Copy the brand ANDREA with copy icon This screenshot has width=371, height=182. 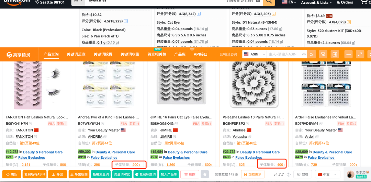tap(105, 137)
